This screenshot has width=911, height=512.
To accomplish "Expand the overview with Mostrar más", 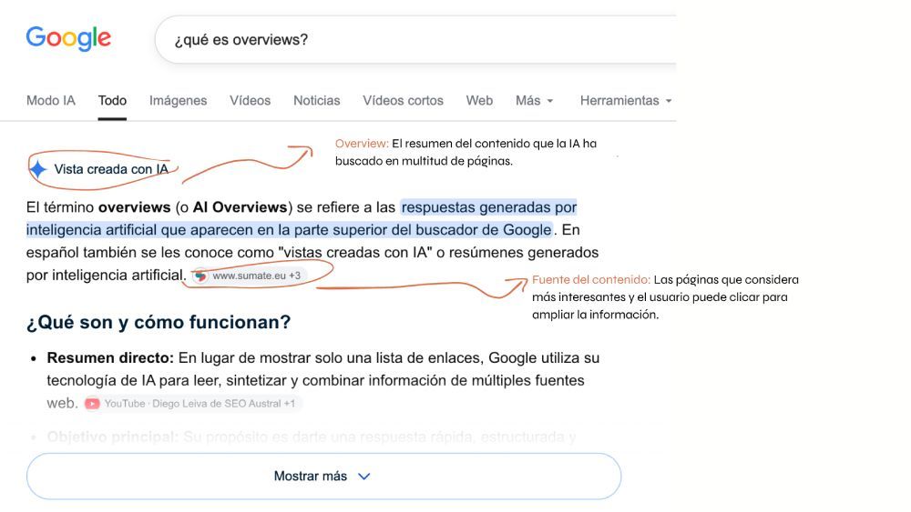I will [x=323, y=477].
